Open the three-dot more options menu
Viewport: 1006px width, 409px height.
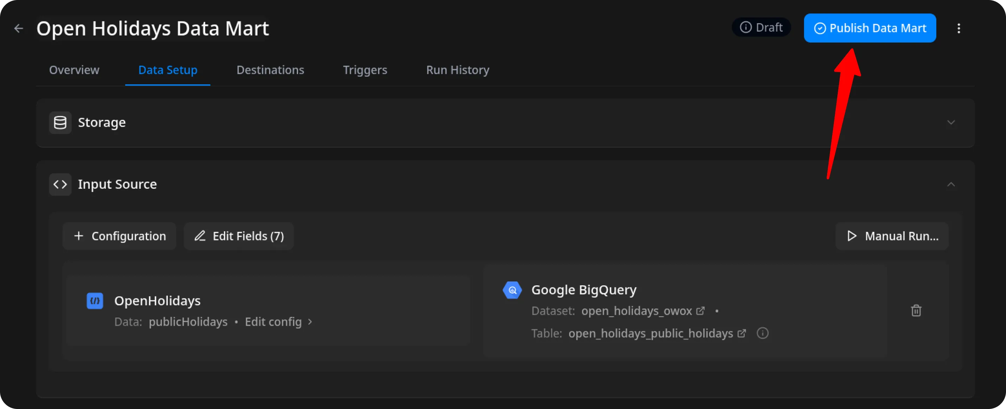[958, 28]
